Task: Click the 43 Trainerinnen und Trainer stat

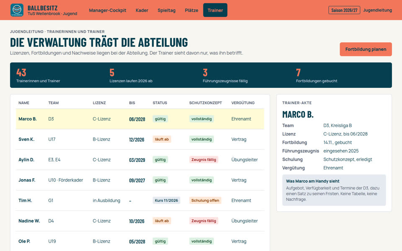Action: pos(38,75)
